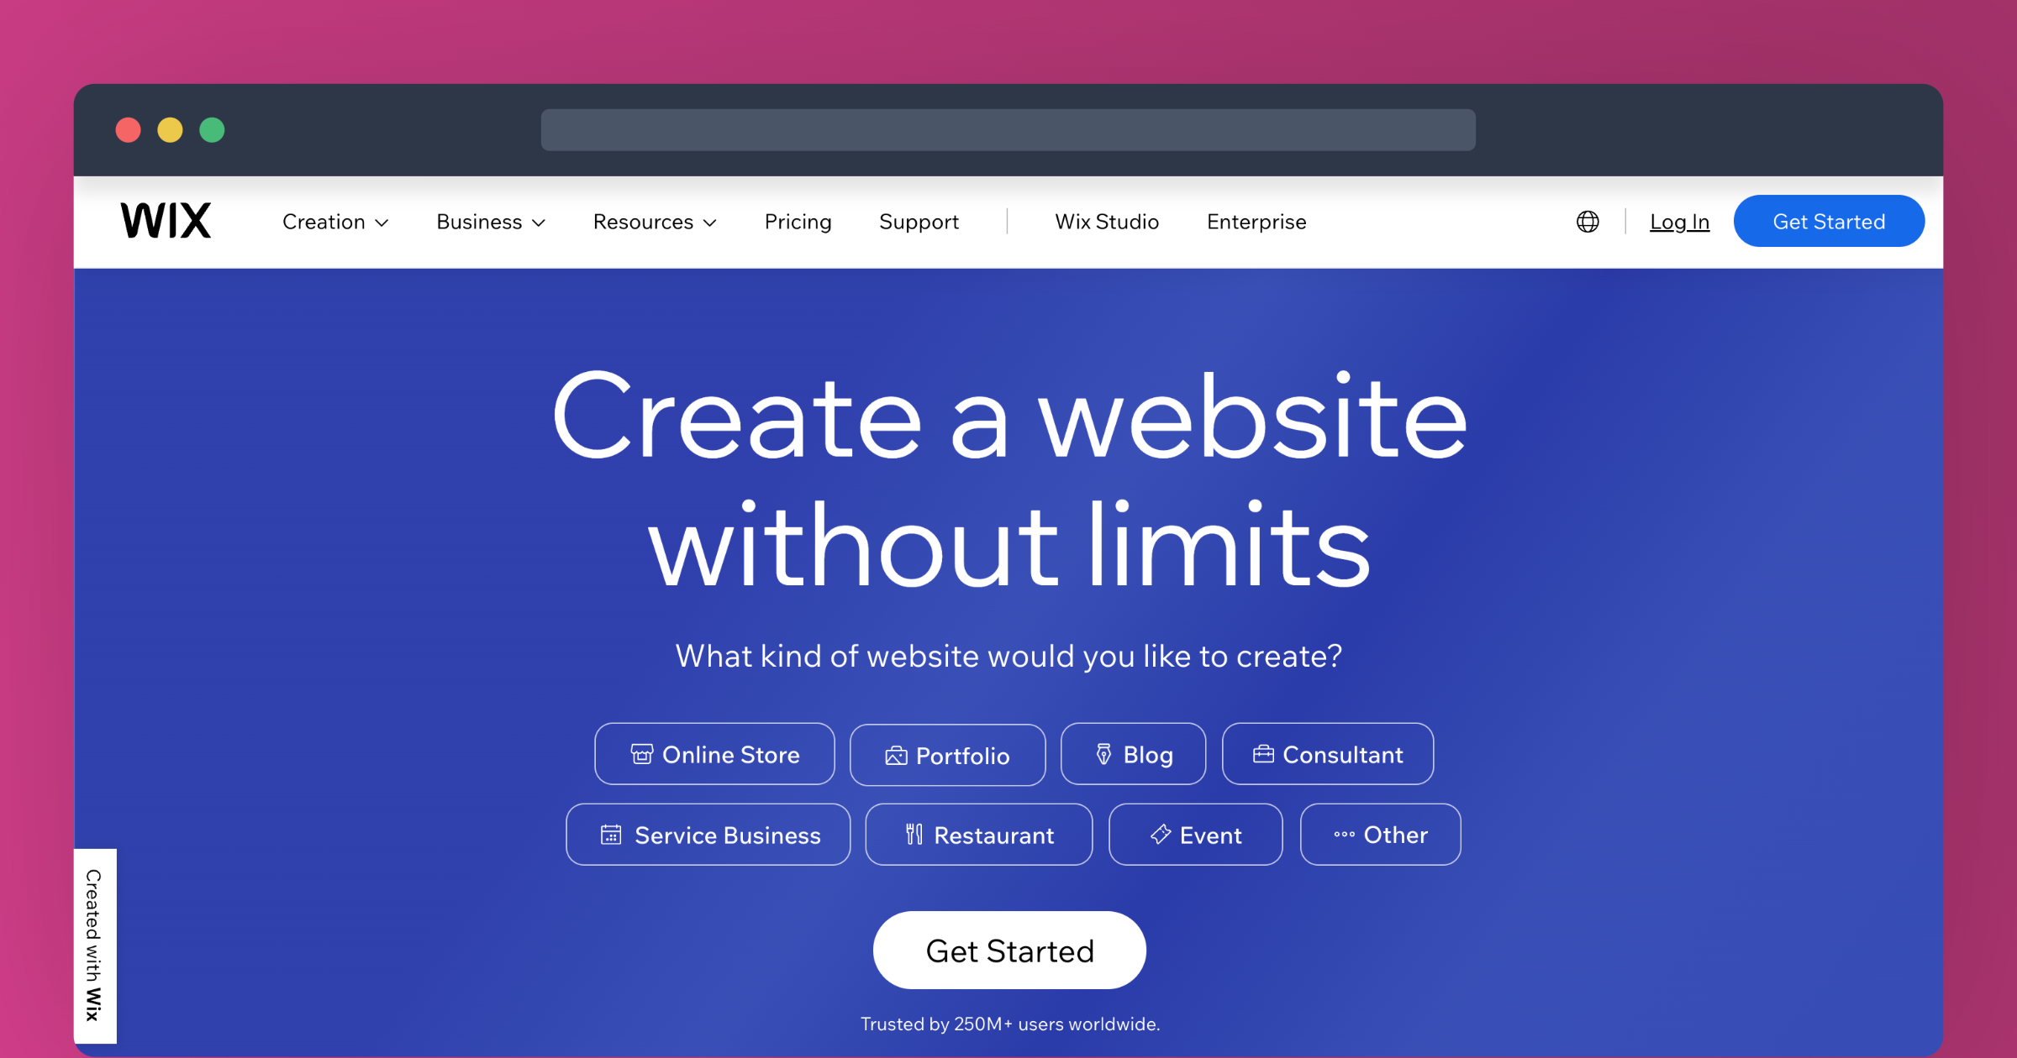
Task: Select the Event website category
Action: pos(1191,835)
